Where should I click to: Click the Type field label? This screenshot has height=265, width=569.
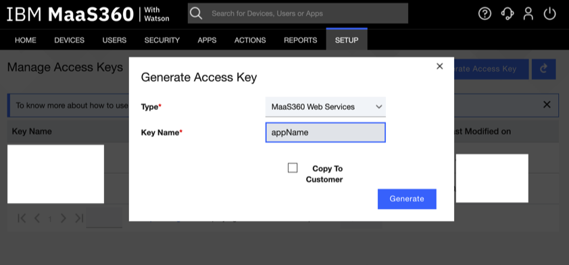[151, 107]
